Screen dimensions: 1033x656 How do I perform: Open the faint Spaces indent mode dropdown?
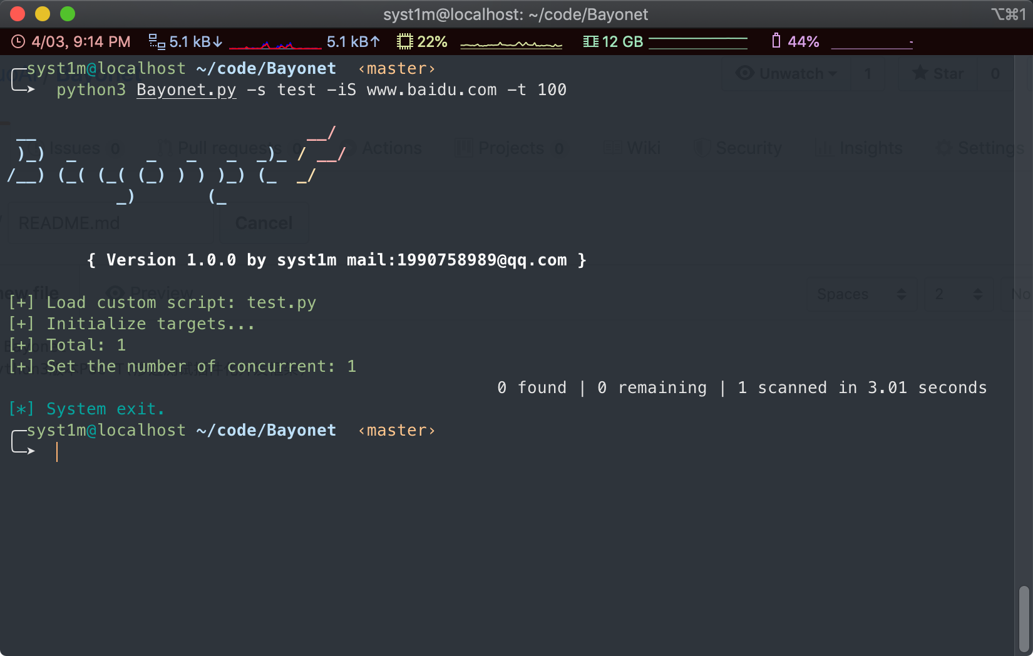click(861, 294)
